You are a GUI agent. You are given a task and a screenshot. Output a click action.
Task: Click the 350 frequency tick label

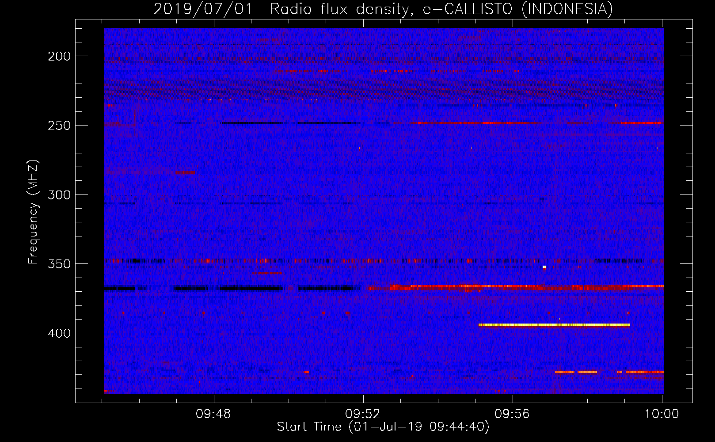59,264
